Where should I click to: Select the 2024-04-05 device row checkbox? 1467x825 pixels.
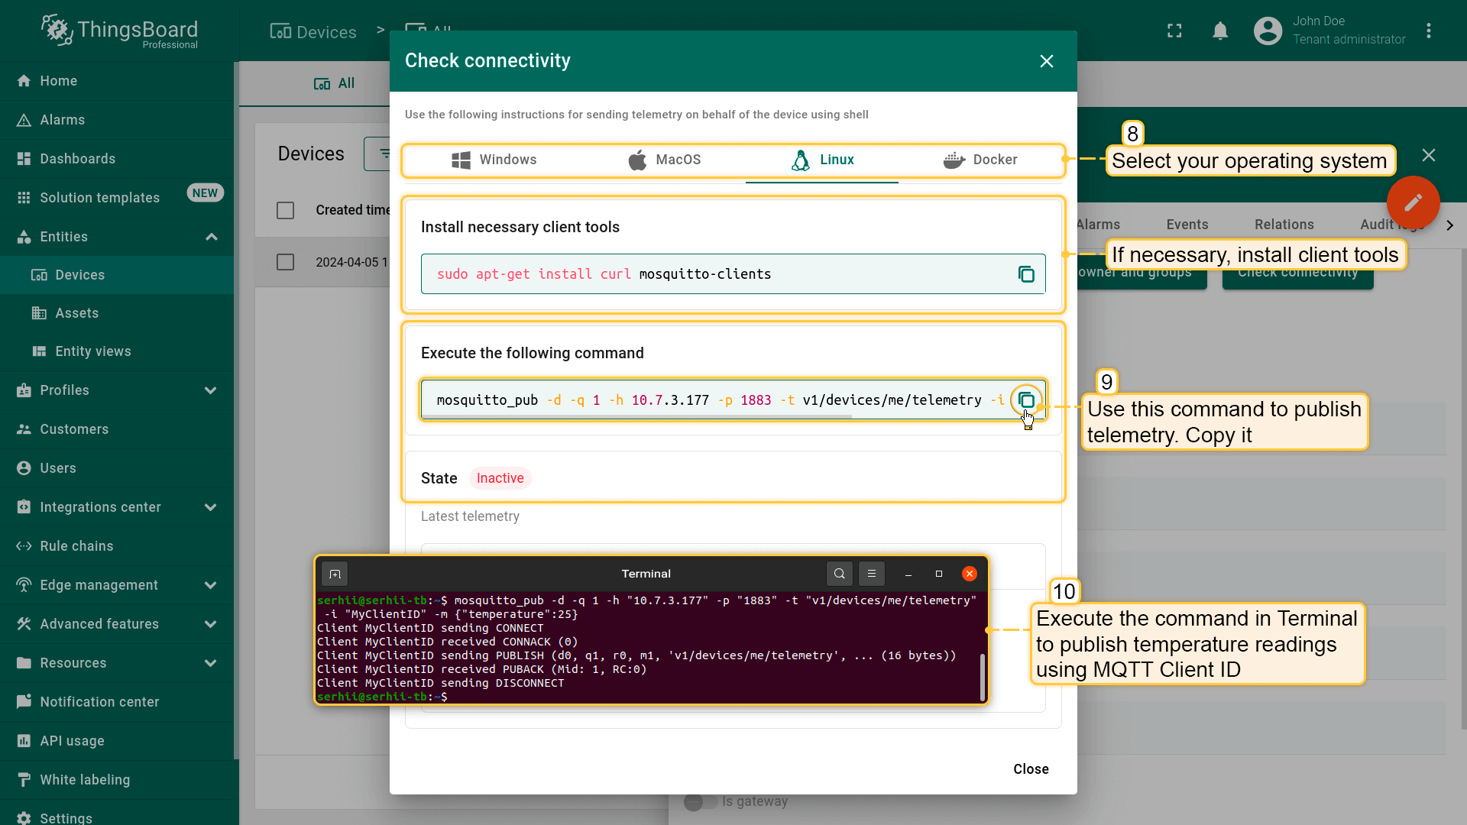point(285,262)
